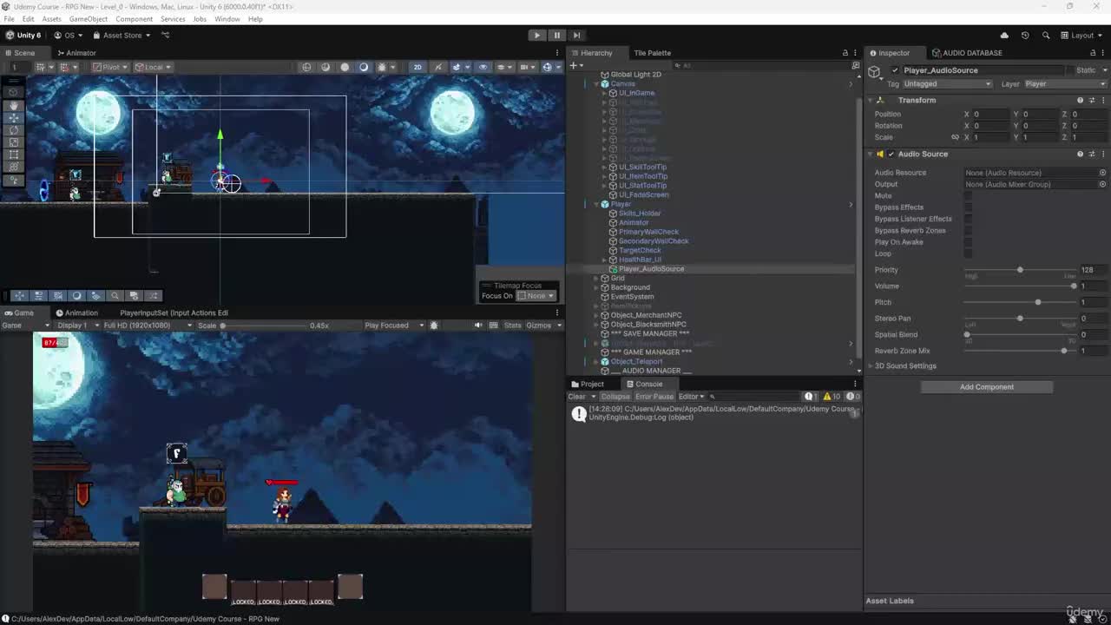Open the Undo History icon
This screenshot has width=1111, height=625.
point(1025,36)
